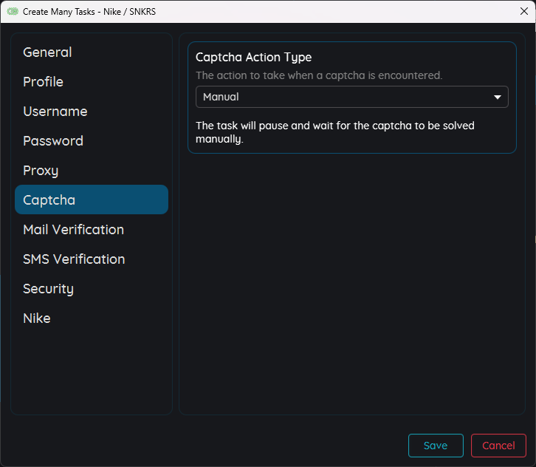This screenshot has width=536, height=467.
Task: Open the General settings section
Action: click(x=47, y=52)
